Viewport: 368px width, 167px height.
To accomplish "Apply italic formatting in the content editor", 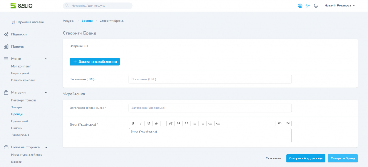I will [141, 123].
